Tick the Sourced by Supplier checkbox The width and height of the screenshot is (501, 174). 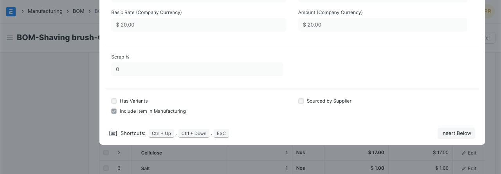301,101
